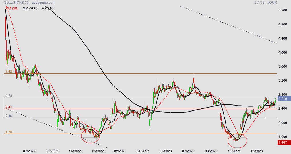Select the MM (28) legend label
The width and height of the screenshot is (291, 154).
coord(12,8)
